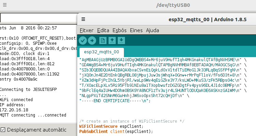Save the sketch with the down-arrow icon
Image resolution: width=256 pixels, height=136 pixels.
click(x=121, y=40)
